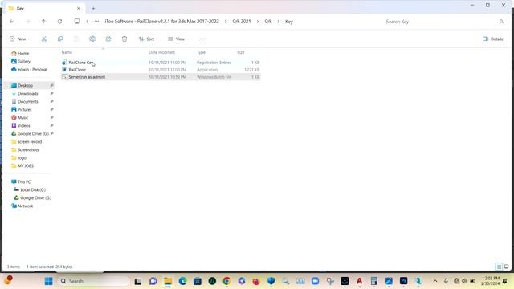Screen dimensions: 514x289
Task: Refresh the Key folder view
Action: [59, 22]
